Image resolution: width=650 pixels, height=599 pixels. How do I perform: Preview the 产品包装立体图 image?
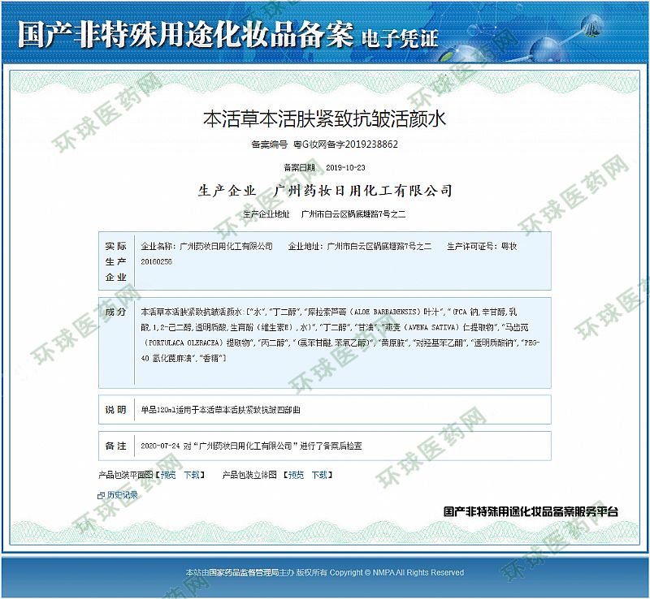pyautogui.click(x=297, y=475)
